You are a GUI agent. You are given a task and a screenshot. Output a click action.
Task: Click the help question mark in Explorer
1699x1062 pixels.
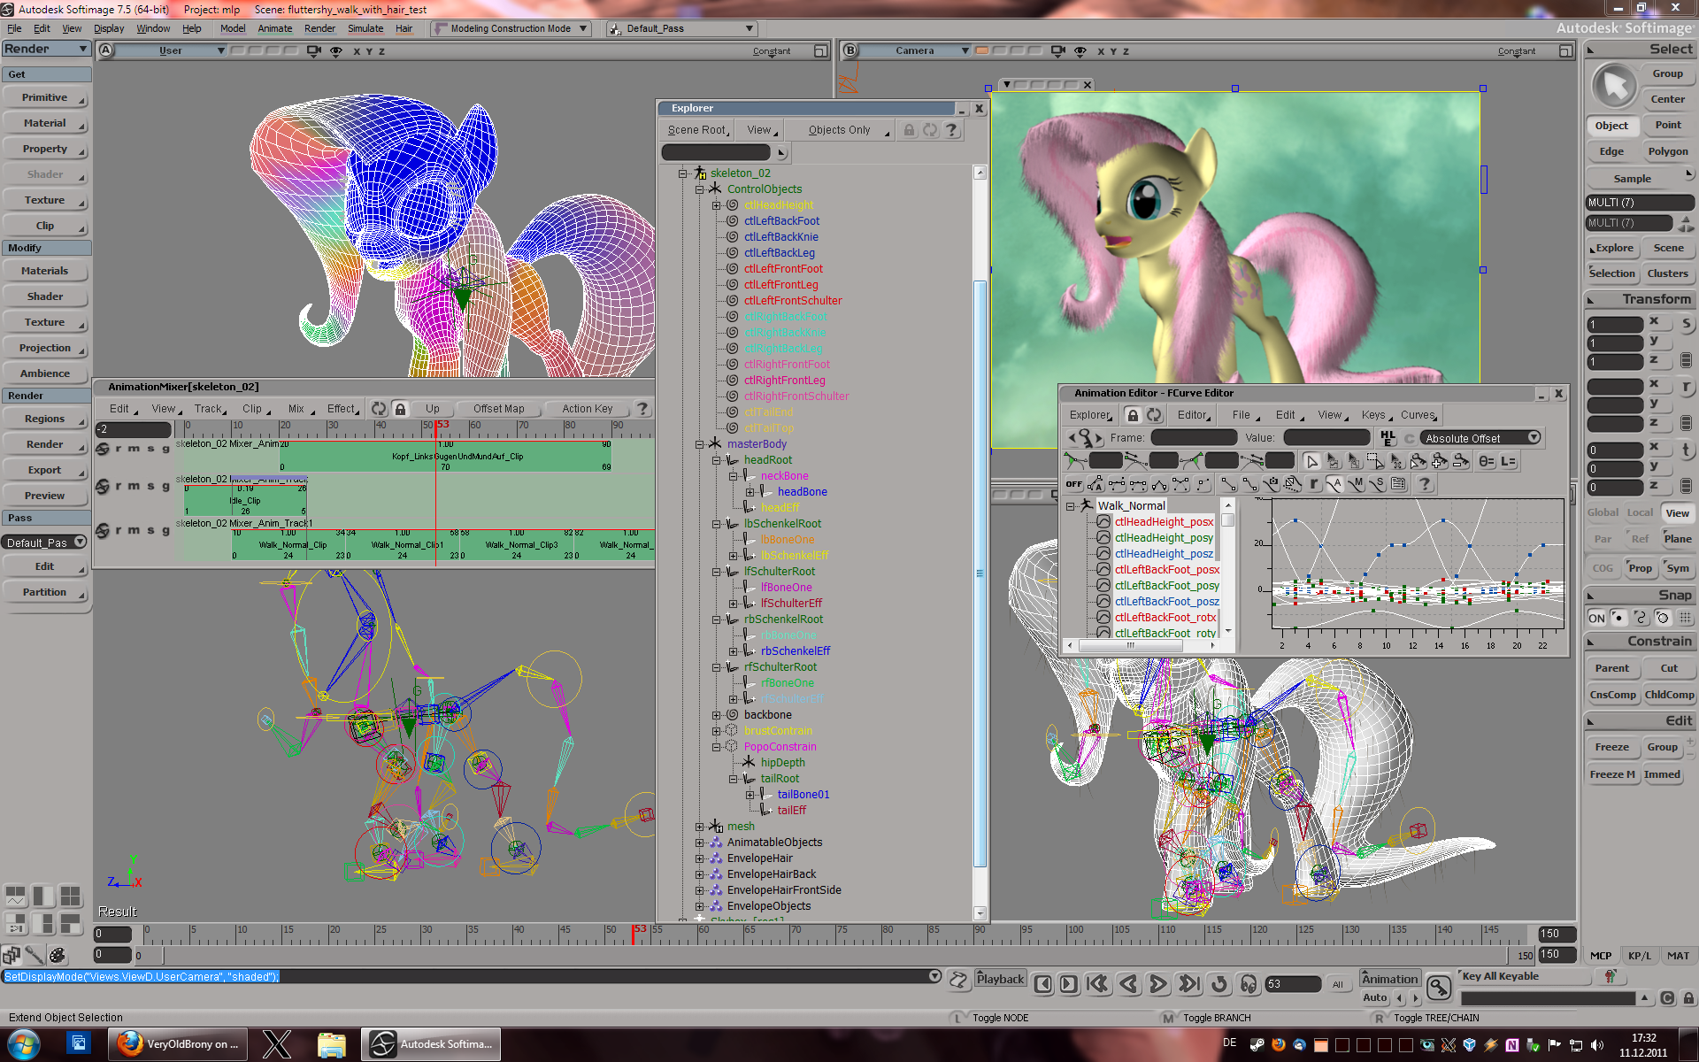coord(951,130)
